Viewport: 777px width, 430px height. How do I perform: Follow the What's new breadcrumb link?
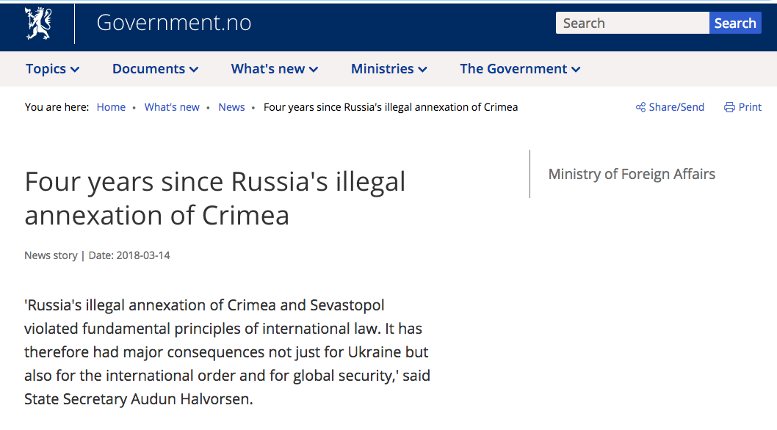172,107
